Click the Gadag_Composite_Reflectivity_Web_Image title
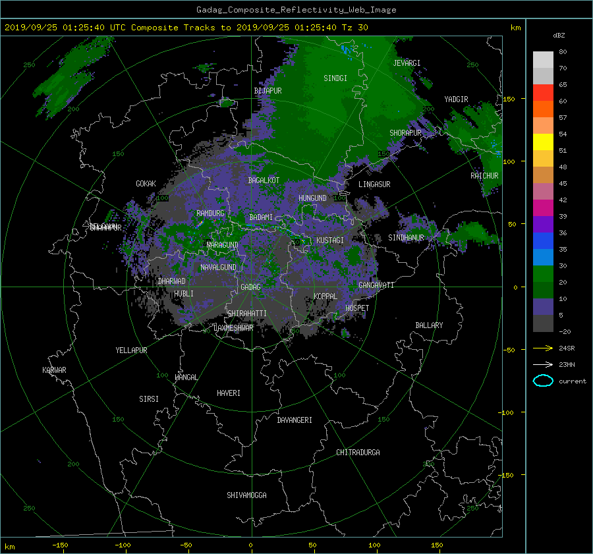Screen dimensions: 593x554 (x=296, y=10)
